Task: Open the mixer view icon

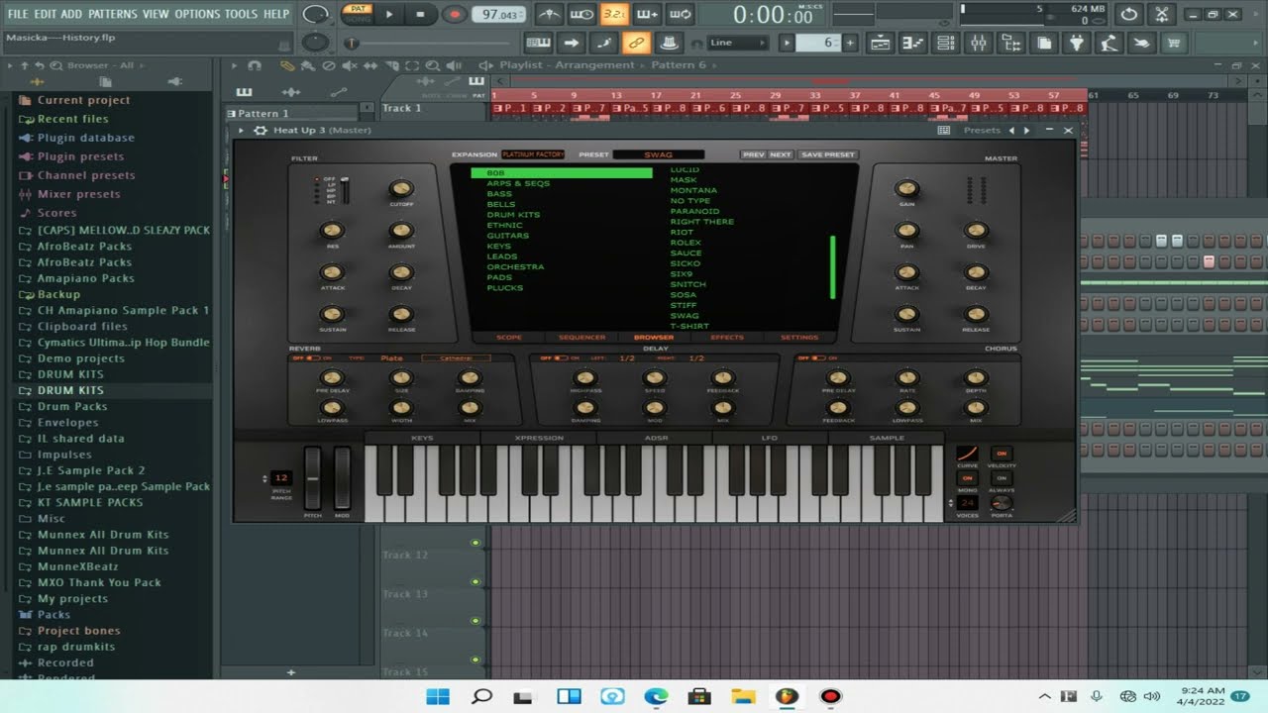Action: (978, 43)
